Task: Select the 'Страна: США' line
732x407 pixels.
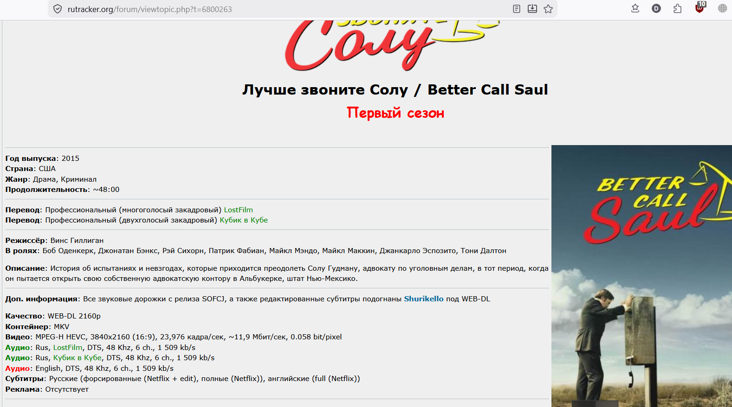Action: click(x=31, y=169)
